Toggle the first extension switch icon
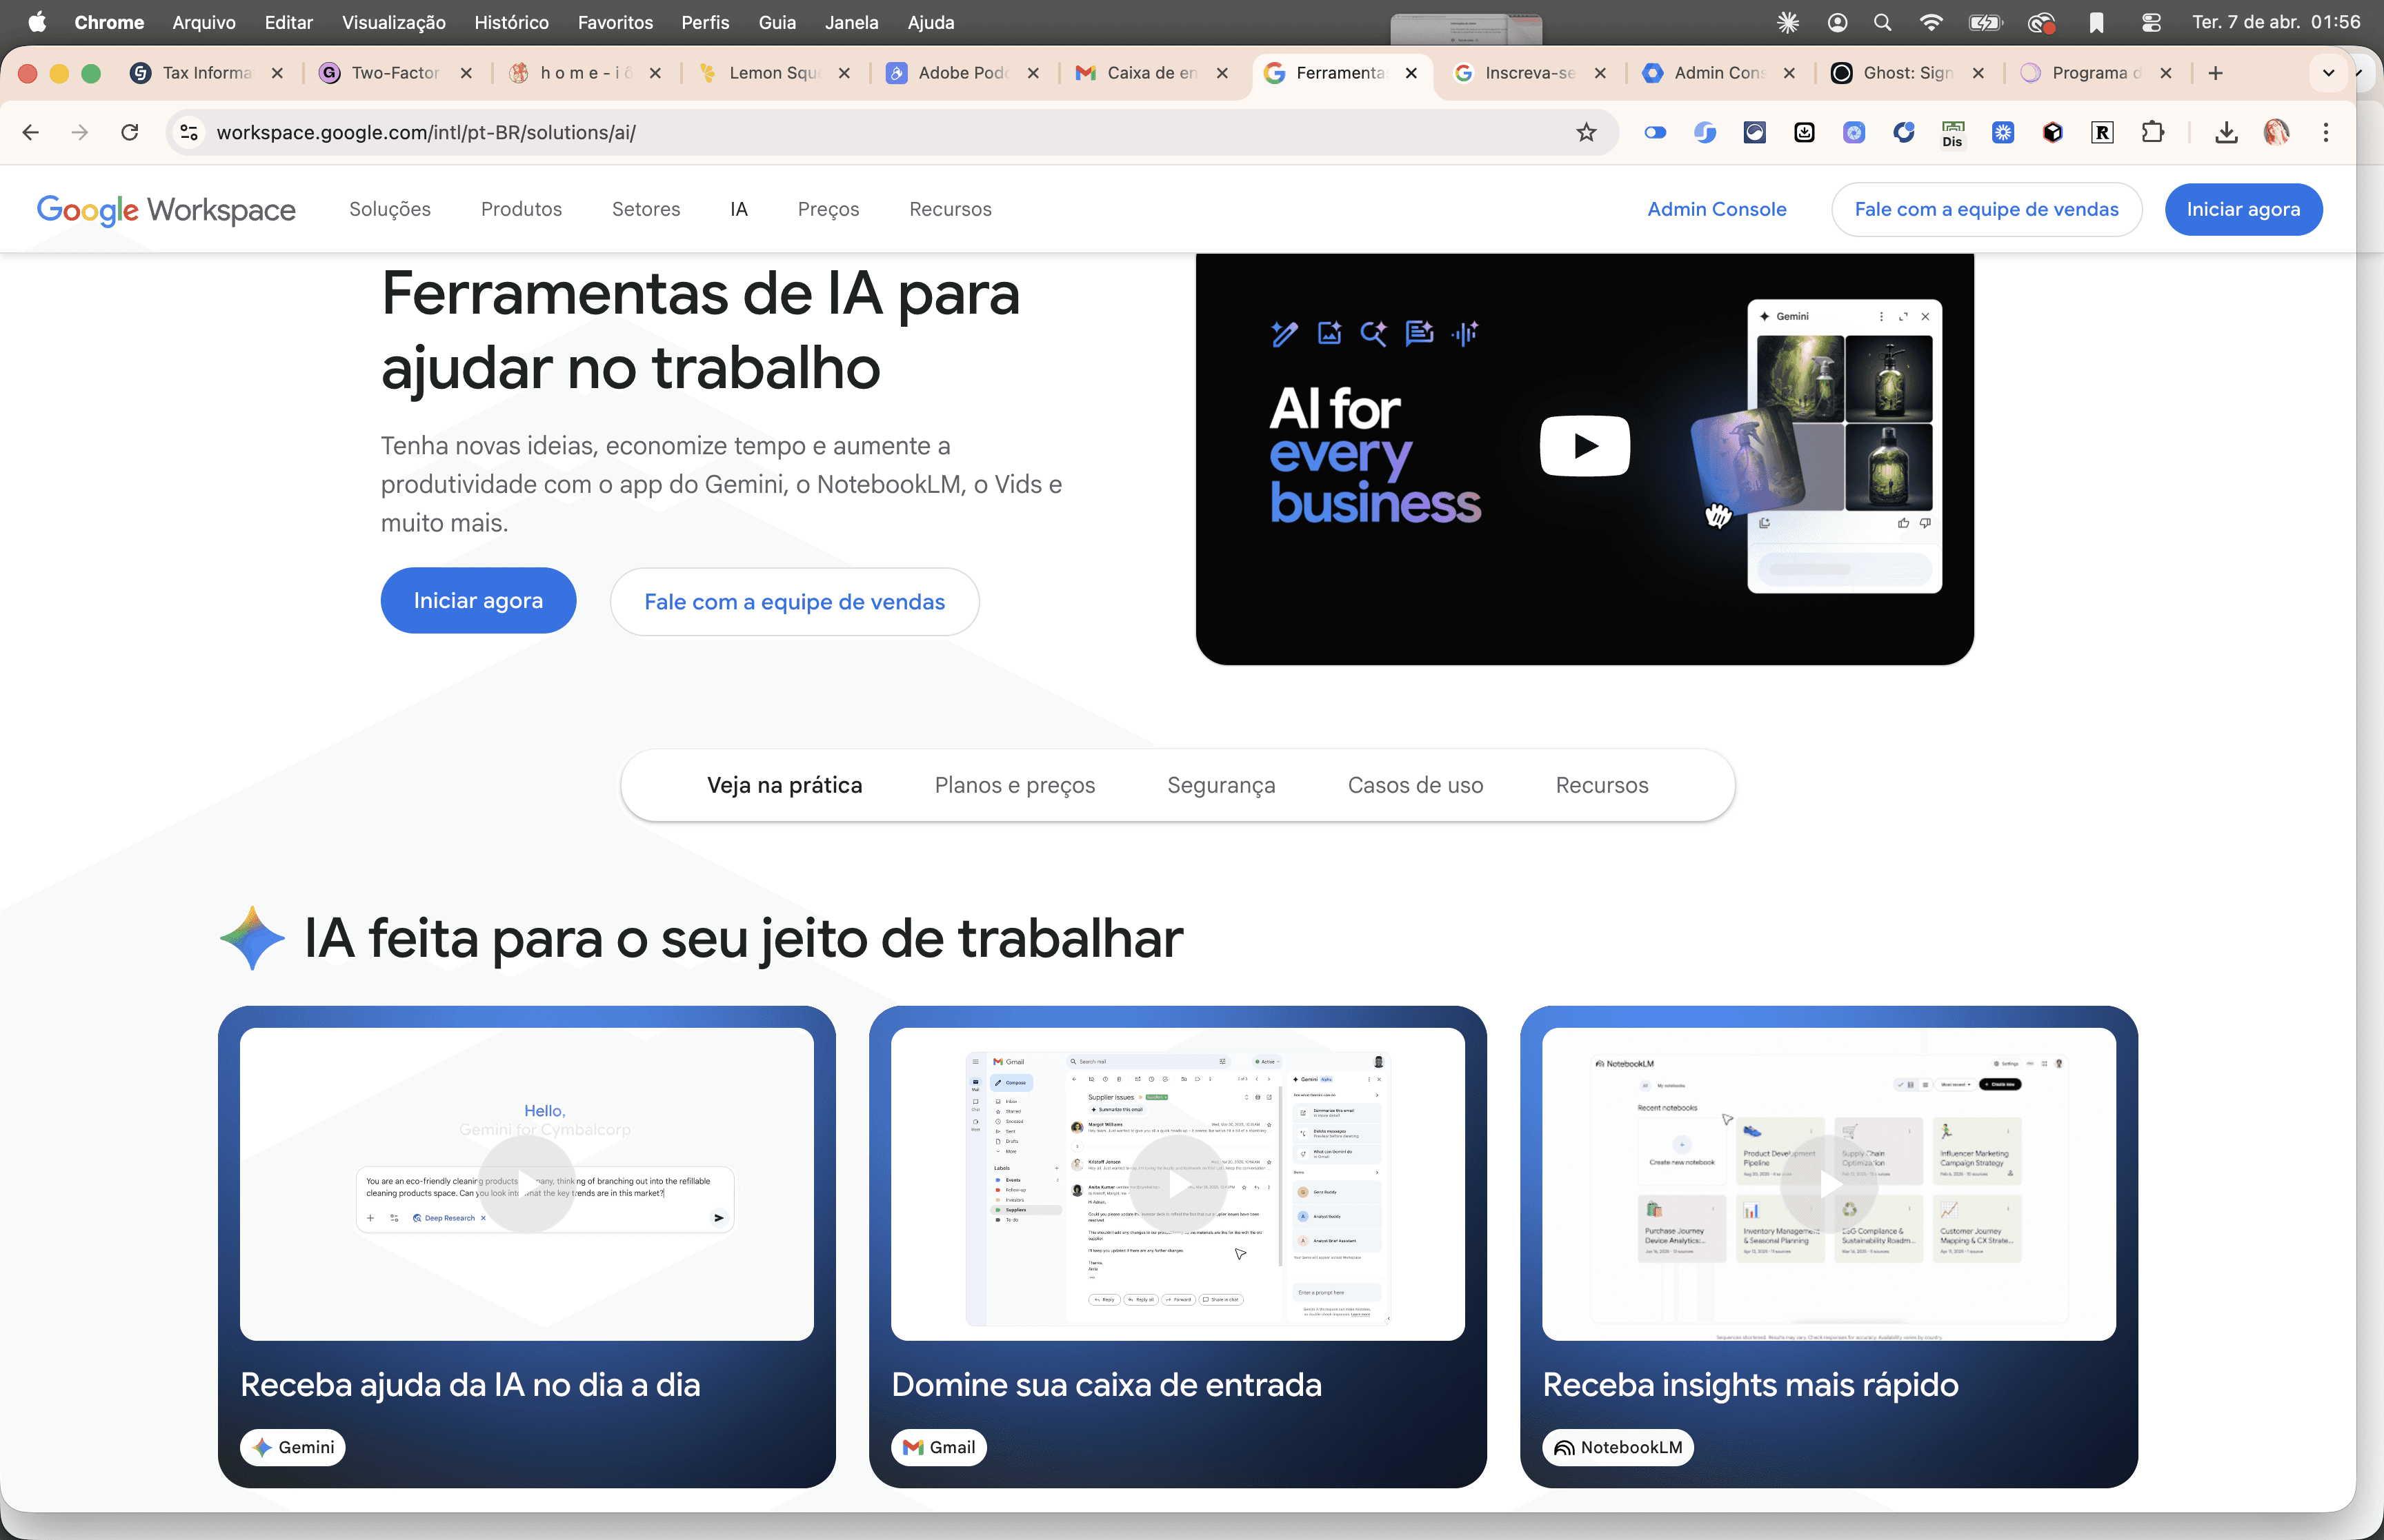 pyautogui.click(x=1655, y=132)
